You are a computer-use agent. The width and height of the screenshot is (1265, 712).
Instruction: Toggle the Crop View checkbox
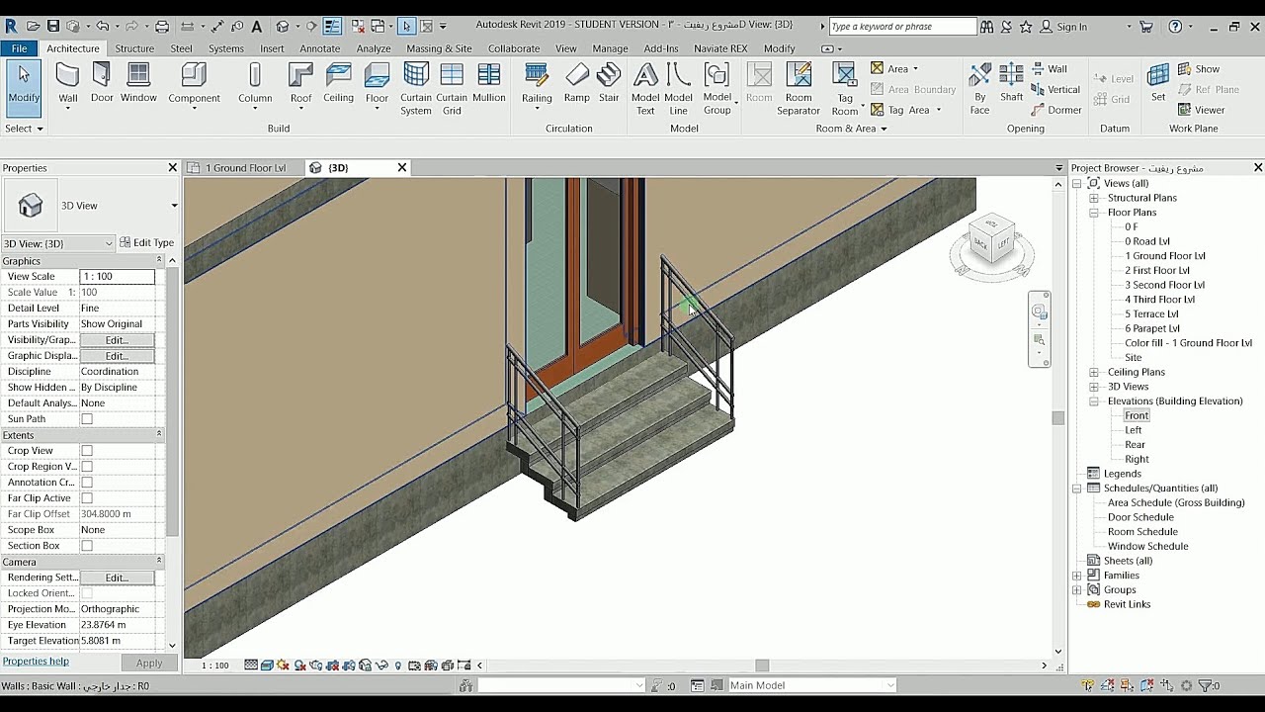(x=87, y=451)
